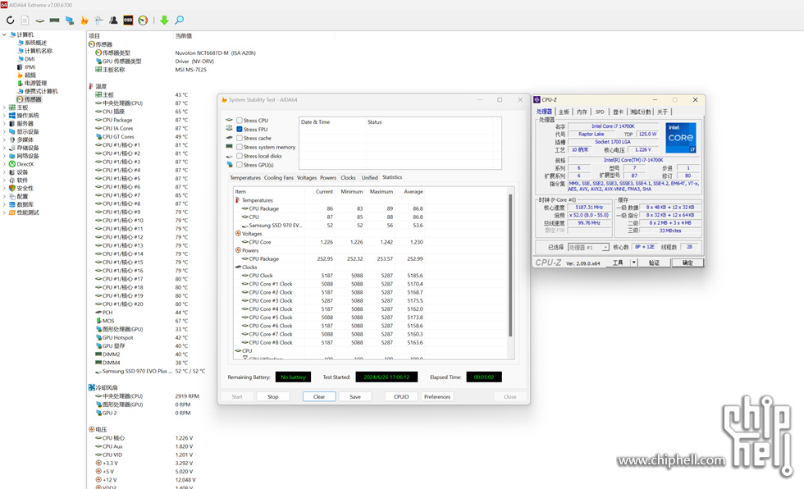Enable the Stress cache checkbox

[x=240, y=138]
